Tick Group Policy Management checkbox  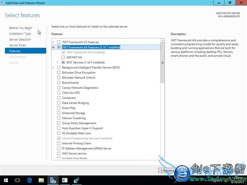pos(59,123)
